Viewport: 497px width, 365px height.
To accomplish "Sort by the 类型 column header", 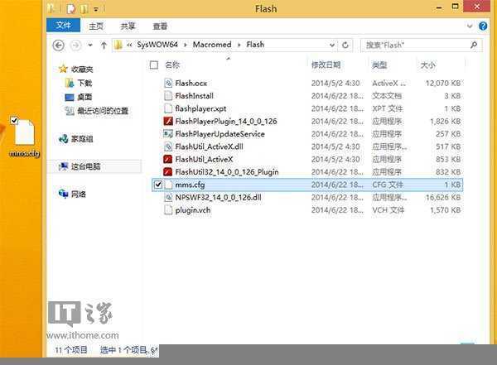I will coord(379,65).
